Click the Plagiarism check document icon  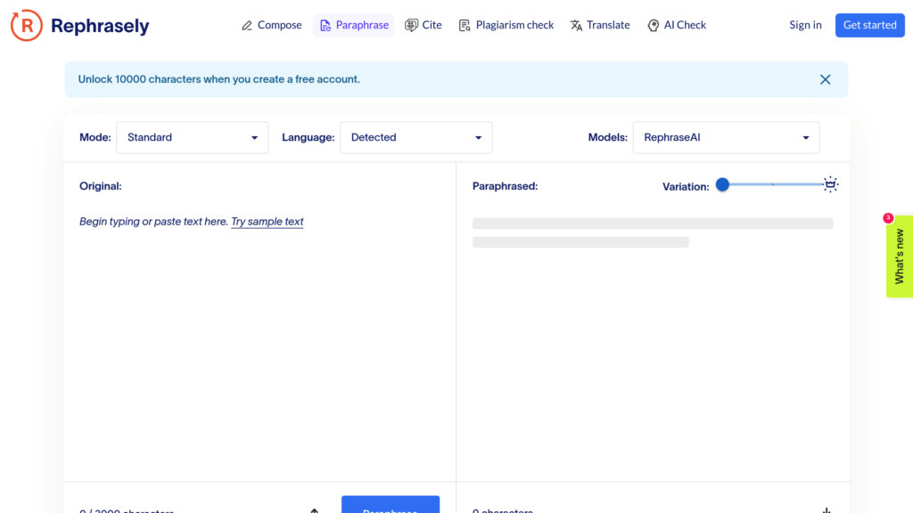coord(465,26)
